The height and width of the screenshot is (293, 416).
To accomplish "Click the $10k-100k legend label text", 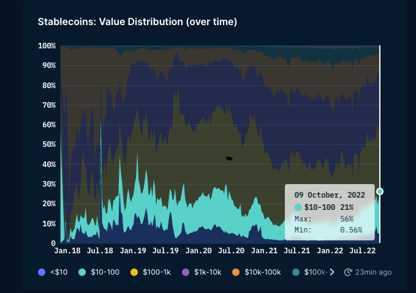I will pos(262,272).
